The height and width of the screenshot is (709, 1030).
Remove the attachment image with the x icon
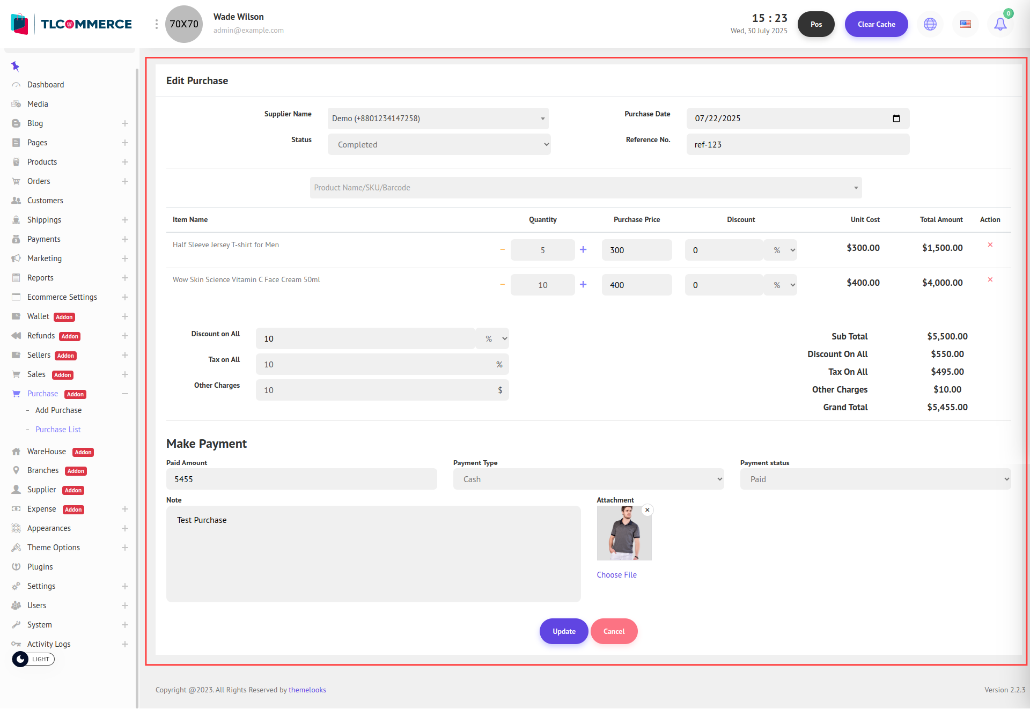[648, 510]
